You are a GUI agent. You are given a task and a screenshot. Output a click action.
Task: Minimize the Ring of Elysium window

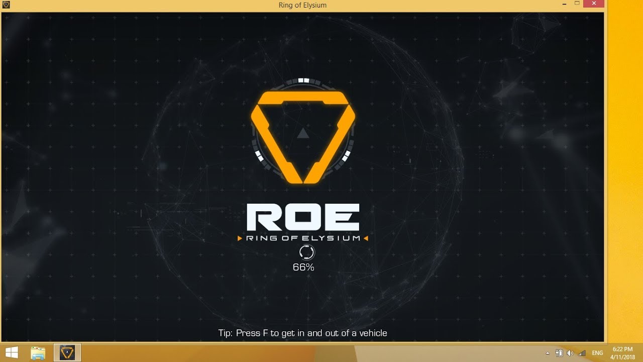(x=564, y=4)
